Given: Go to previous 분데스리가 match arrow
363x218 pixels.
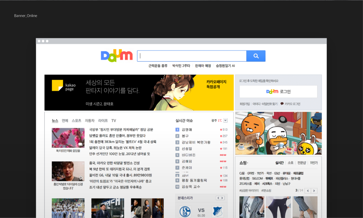Looking at the screenshot, I should point(218,198).
